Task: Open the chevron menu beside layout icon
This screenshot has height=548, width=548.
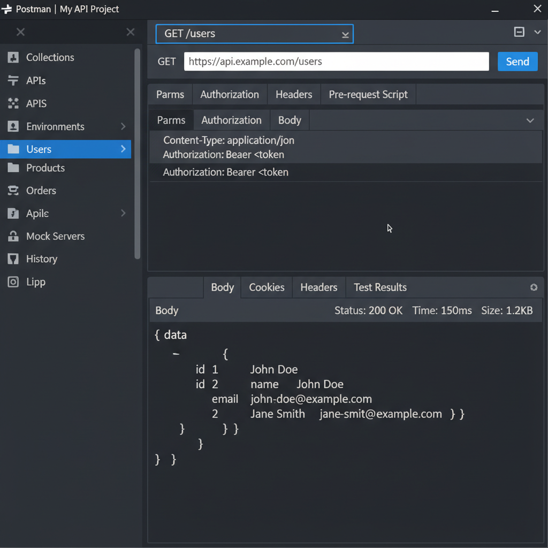Action: 537,32
